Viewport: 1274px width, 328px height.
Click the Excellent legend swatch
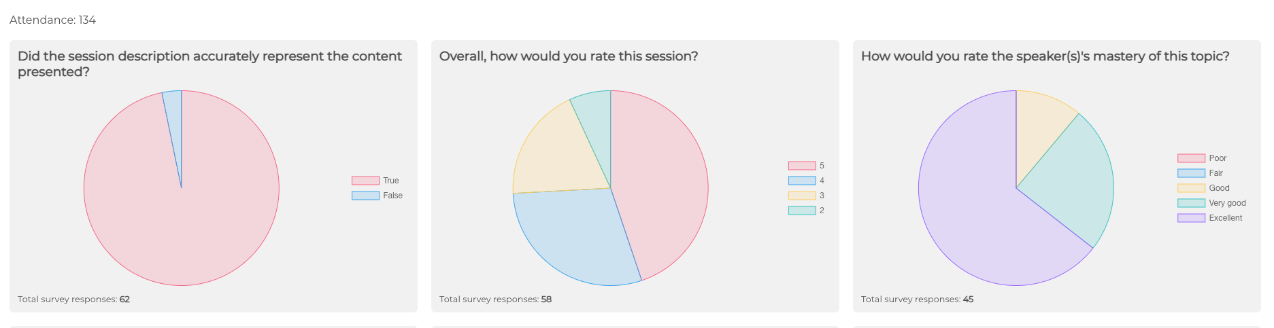pyautogui.click(x=1191, y=218)
